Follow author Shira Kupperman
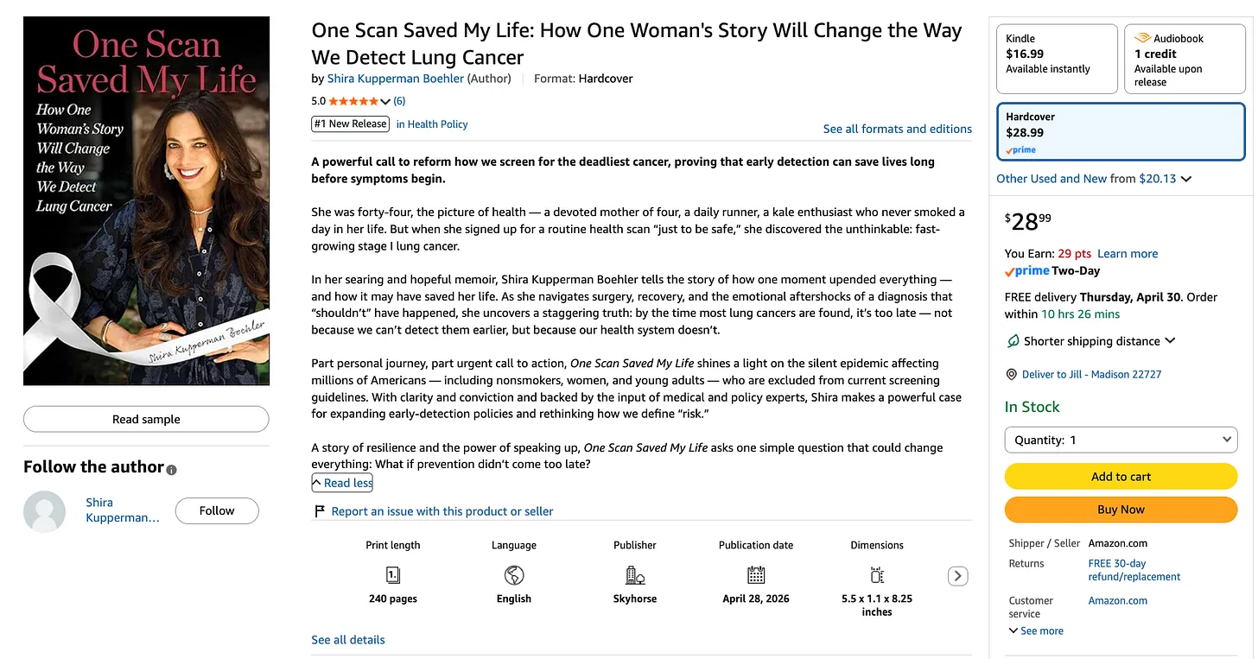1258x659 pixels. [x=217, y=510]
